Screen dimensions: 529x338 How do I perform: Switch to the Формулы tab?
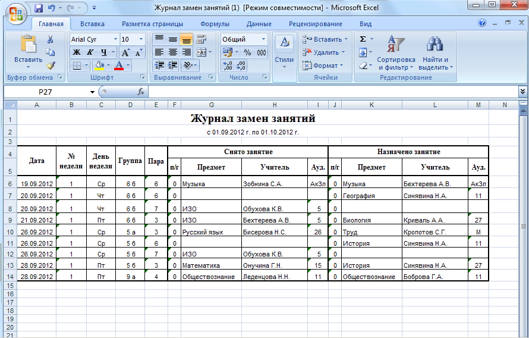(215, 24)
